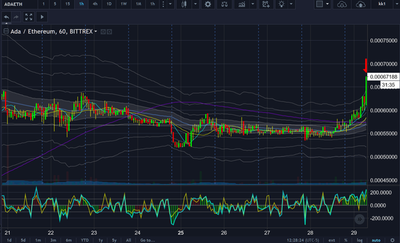Start bar replay with play icon
The width and height of the screenshot is (400, 243).
(42, 17)
